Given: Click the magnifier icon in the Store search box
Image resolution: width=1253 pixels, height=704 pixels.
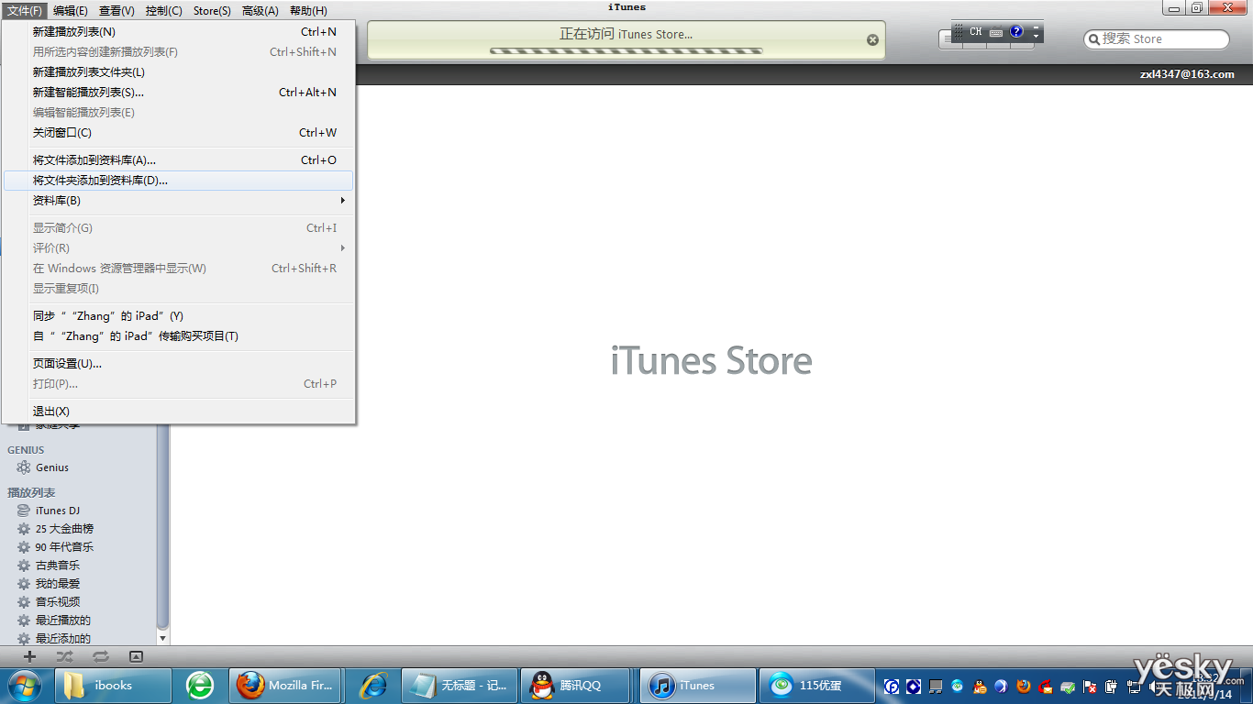Looking at the screenshot, I should [x=1093, y=39].
